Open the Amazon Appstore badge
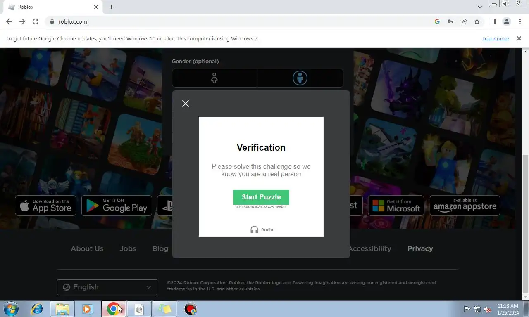The width and height of the screenshot is (529, 317). pos(465,206)
